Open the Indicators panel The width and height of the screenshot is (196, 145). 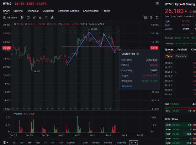tap(10, 18)
